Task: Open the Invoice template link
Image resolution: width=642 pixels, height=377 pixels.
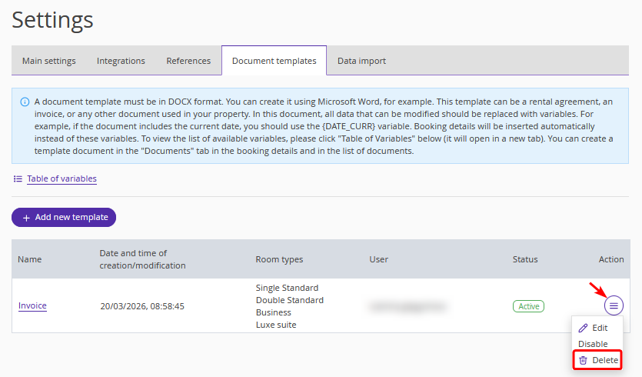Action: click(x=32, y=305)
